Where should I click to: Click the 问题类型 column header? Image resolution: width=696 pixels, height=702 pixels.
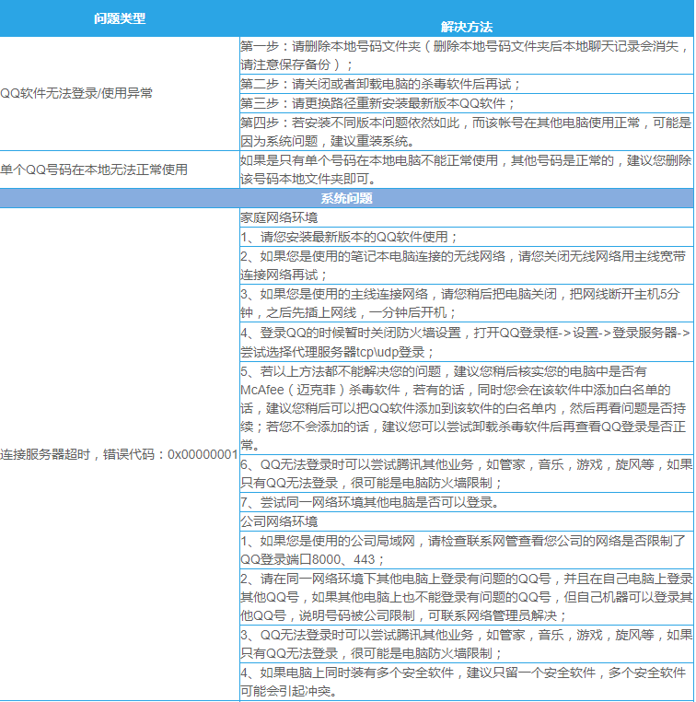point(120,18)
